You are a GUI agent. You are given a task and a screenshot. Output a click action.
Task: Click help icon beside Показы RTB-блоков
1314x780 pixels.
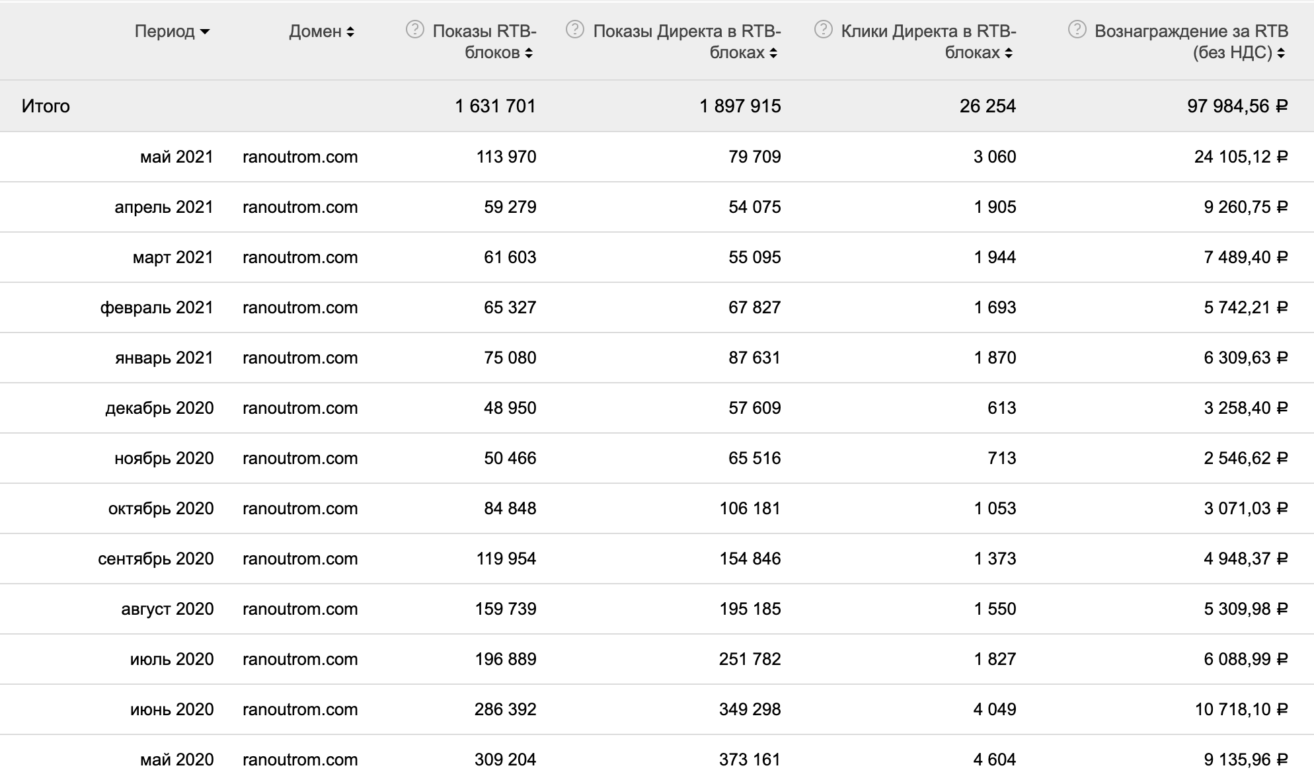[x=414, y=30]
